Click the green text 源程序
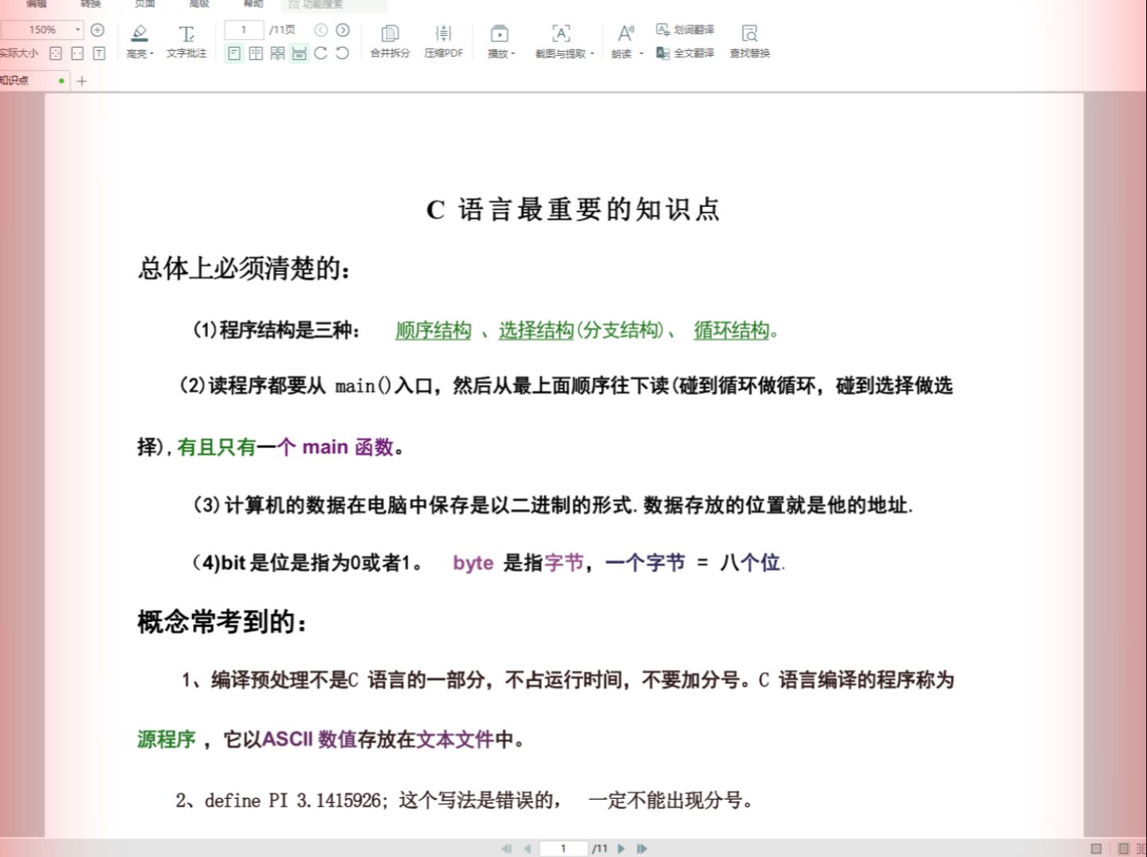 point(167,739)
